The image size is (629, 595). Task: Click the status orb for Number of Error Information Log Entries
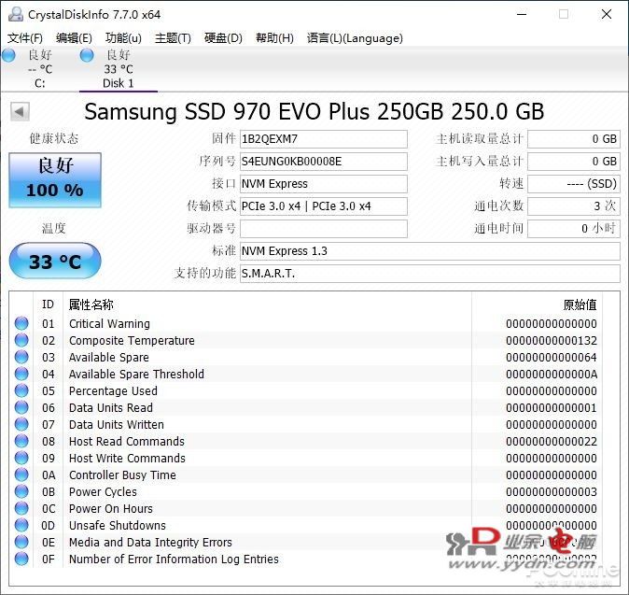coord(21,559)
